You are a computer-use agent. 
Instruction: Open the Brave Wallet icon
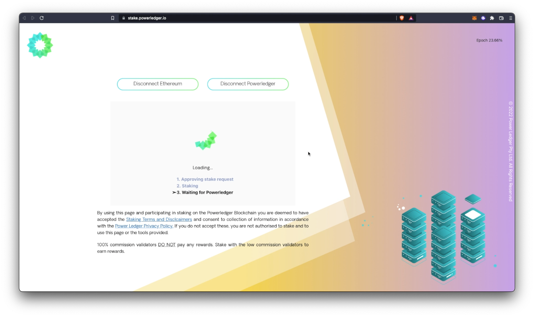coord(501,18)
